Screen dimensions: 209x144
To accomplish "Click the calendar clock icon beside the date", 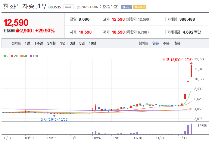I will [79, 7].
